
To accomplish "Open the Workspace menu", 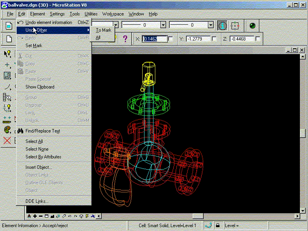I will 113,14.
